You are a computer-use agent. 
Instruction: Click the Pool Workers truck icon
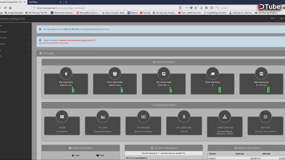212,73
